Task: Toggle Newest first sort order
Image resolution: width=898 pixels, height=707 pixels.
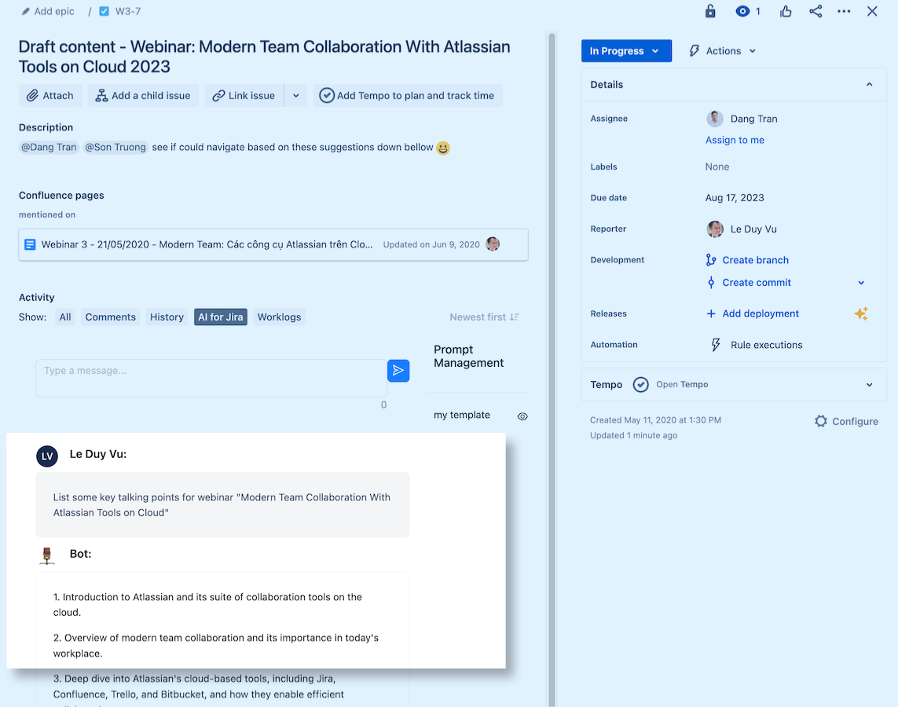Action: pyautogui.click(x=484, y=317)
